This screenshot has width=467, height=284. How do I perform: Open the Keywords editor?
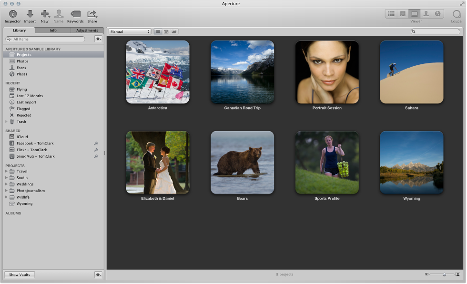tap(75, 13)
